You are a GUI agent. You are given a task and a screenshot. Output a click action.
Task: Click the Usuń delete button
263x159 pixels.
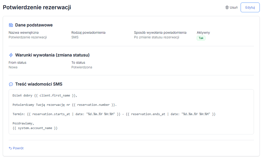(232, 7)
